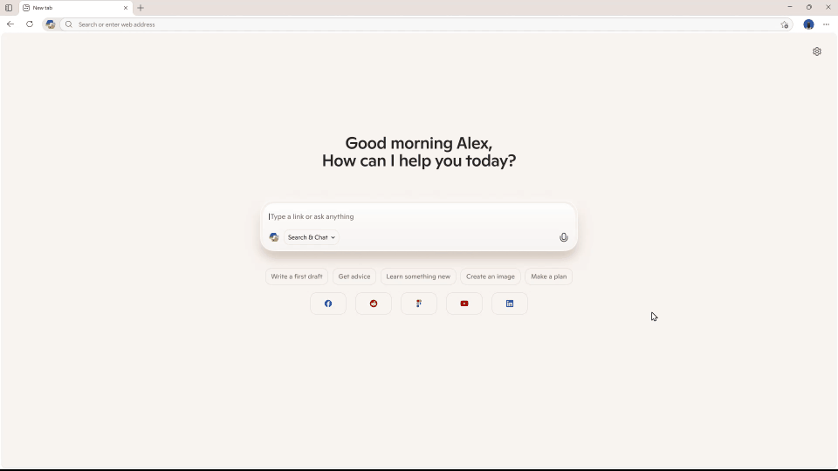Restore down the browser window

click(x=809, y=7)
